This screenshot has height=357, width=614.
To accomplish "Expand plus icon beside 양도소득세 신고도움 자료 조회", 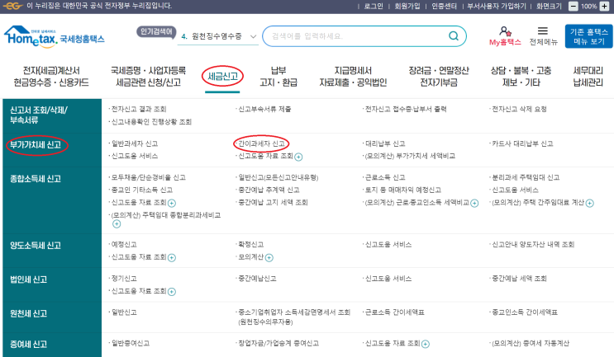I will [172, 258].
